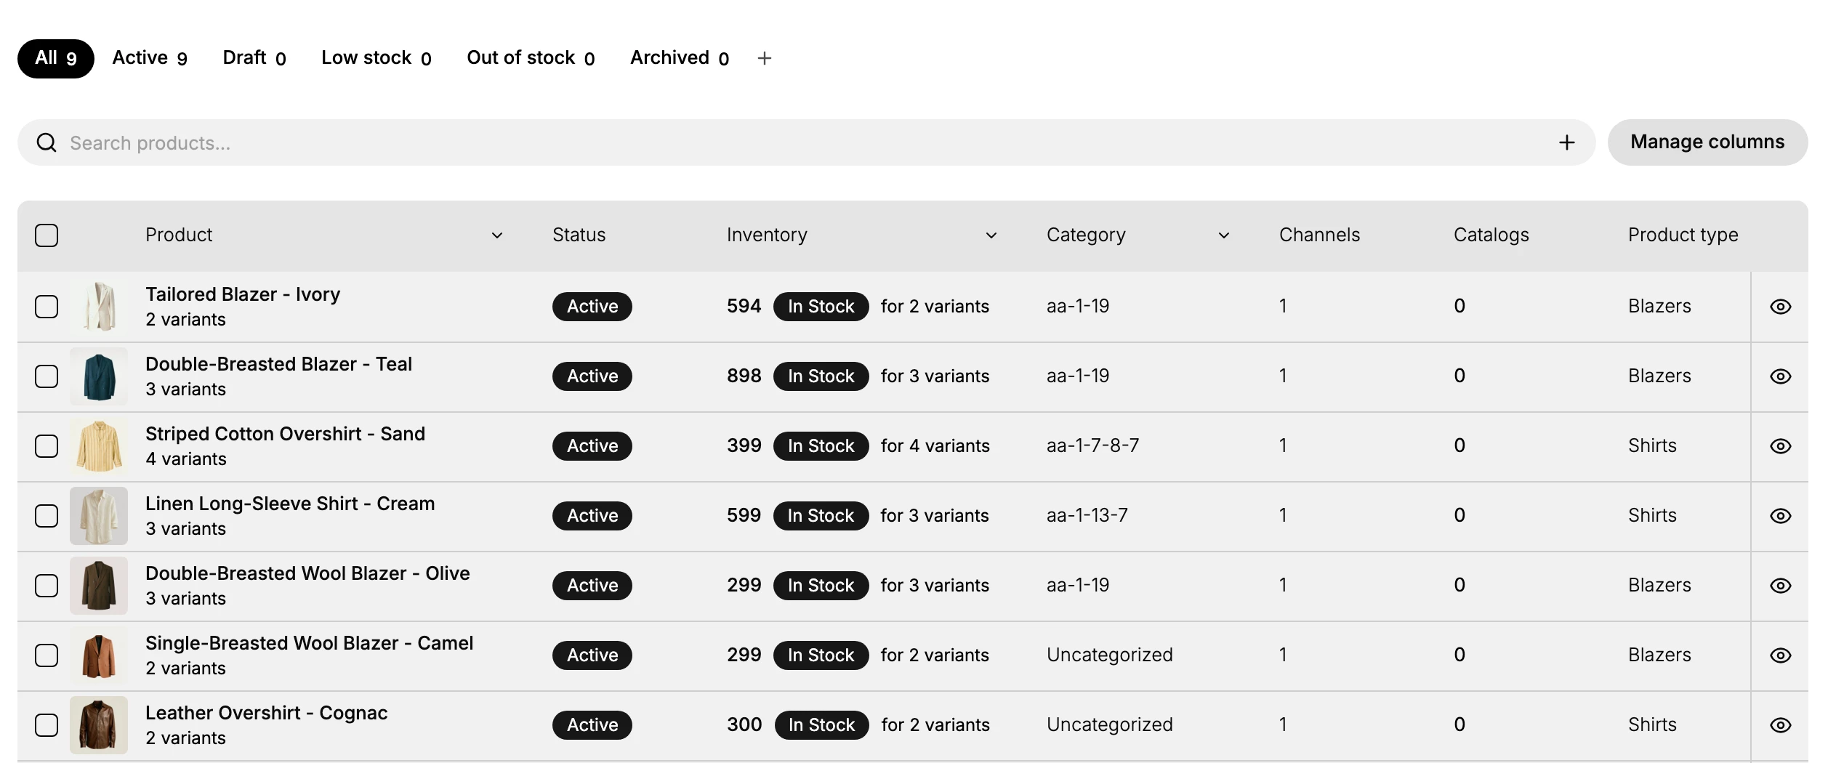This screenshot has width=1836, height=763.
Task: Preview Single-Breasted Wool Blazer - Camel eye icon
Action: pyautogui.click(x=1780, y=655)
